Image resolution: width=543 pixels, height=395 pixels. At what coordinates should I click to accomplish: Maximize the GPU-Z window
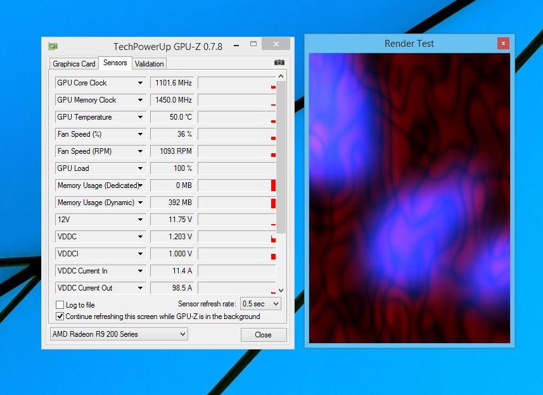coord(253,44)
